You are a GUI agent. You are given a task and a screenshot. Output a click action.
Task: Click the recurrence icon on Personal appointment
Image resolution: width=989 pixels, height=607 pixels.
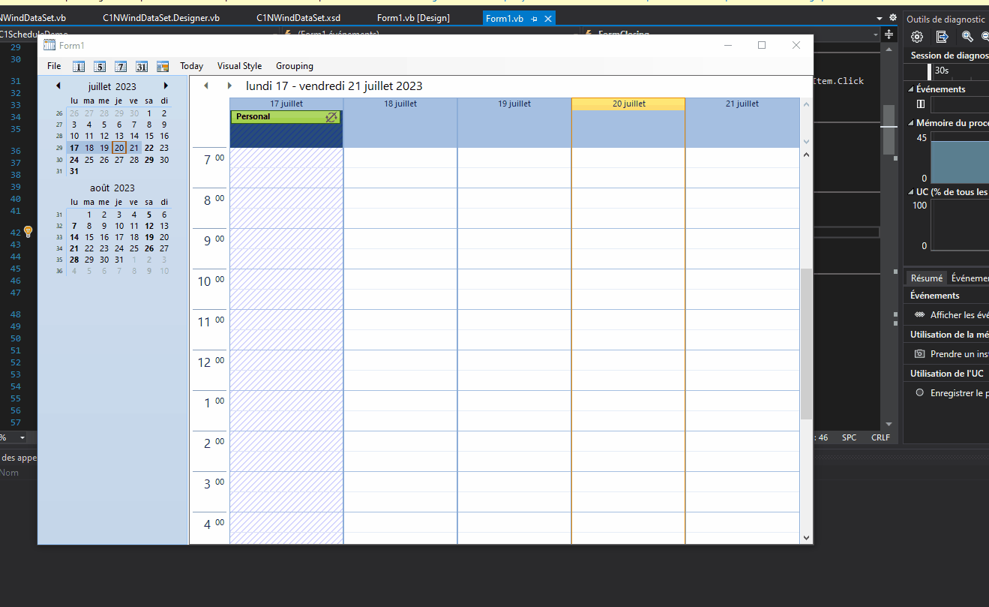tap(331, 117)
